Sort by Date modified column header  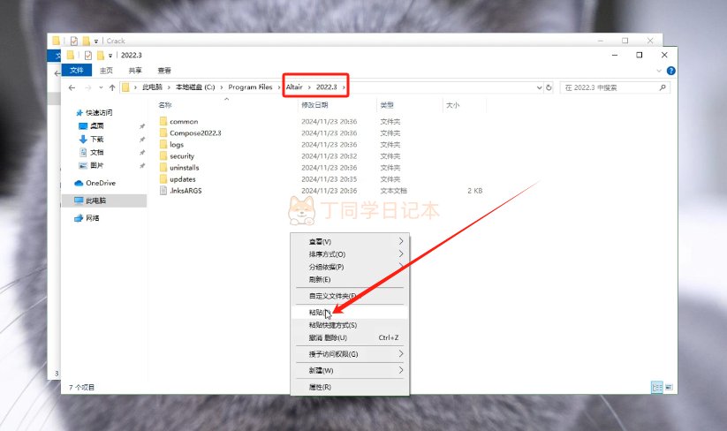[314, 105]
